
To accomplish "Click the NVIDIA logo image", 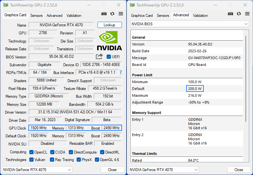I will click(110, 41).
